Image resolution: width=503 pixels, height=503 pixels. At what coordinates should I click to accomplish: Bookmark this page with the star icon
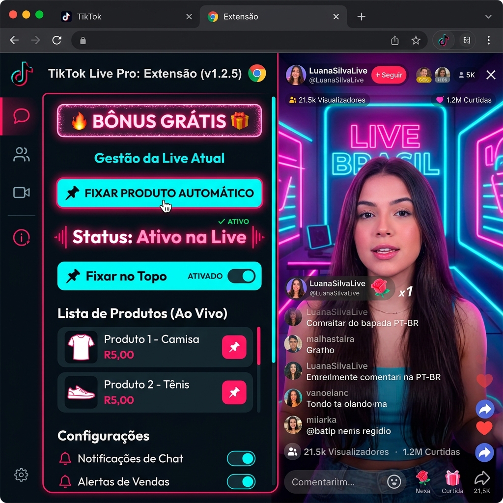click(x=416, y=40)
